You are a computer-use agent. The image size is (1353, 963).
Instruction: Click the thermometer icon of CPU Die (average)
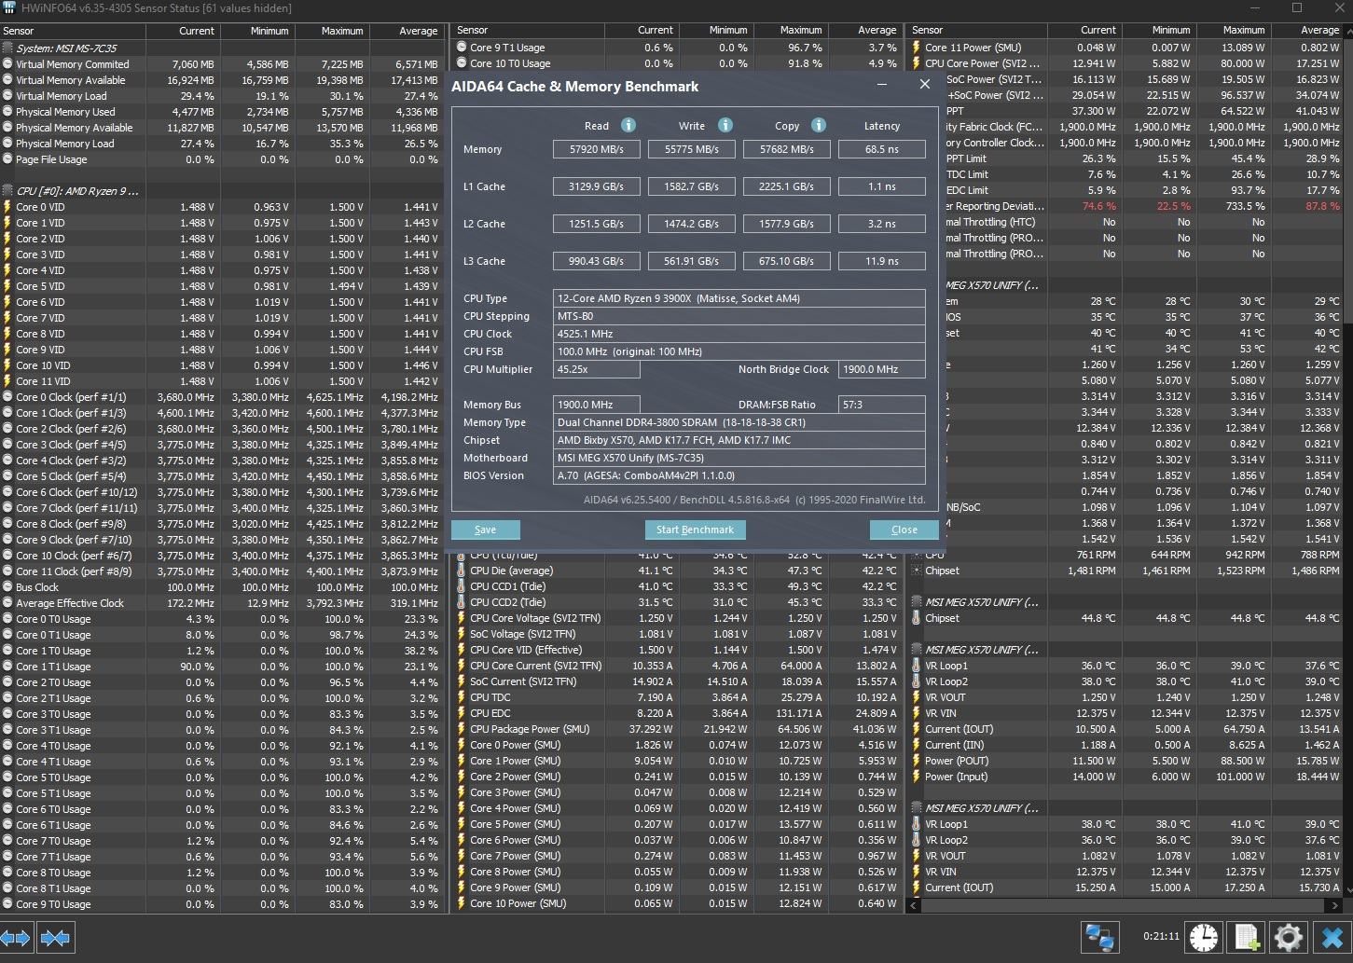pos(462,571)
